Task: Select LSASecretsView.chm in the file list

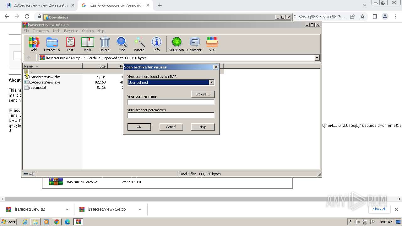Action: tap(45, 77)
